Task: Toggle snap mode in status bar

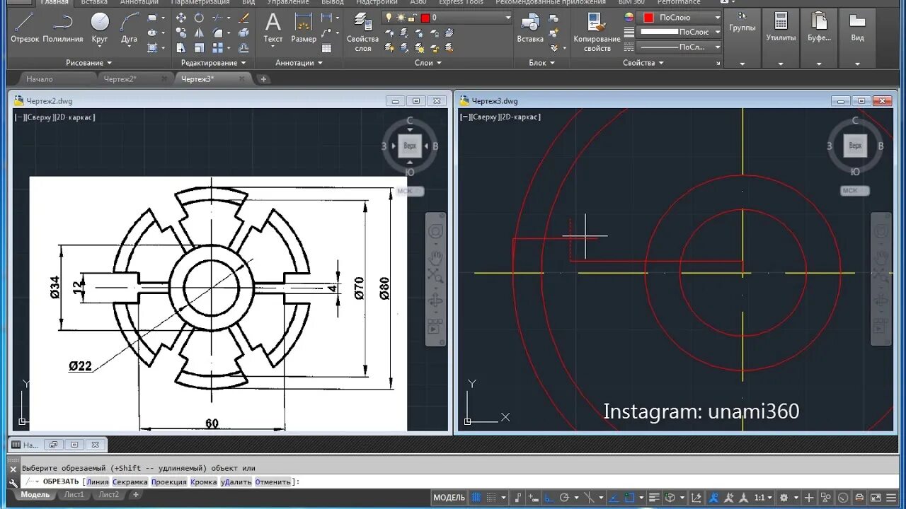Action: point(491,498)
